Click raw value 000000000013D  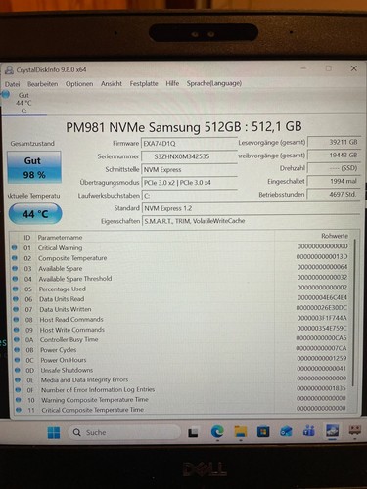[x=322, y=256]
